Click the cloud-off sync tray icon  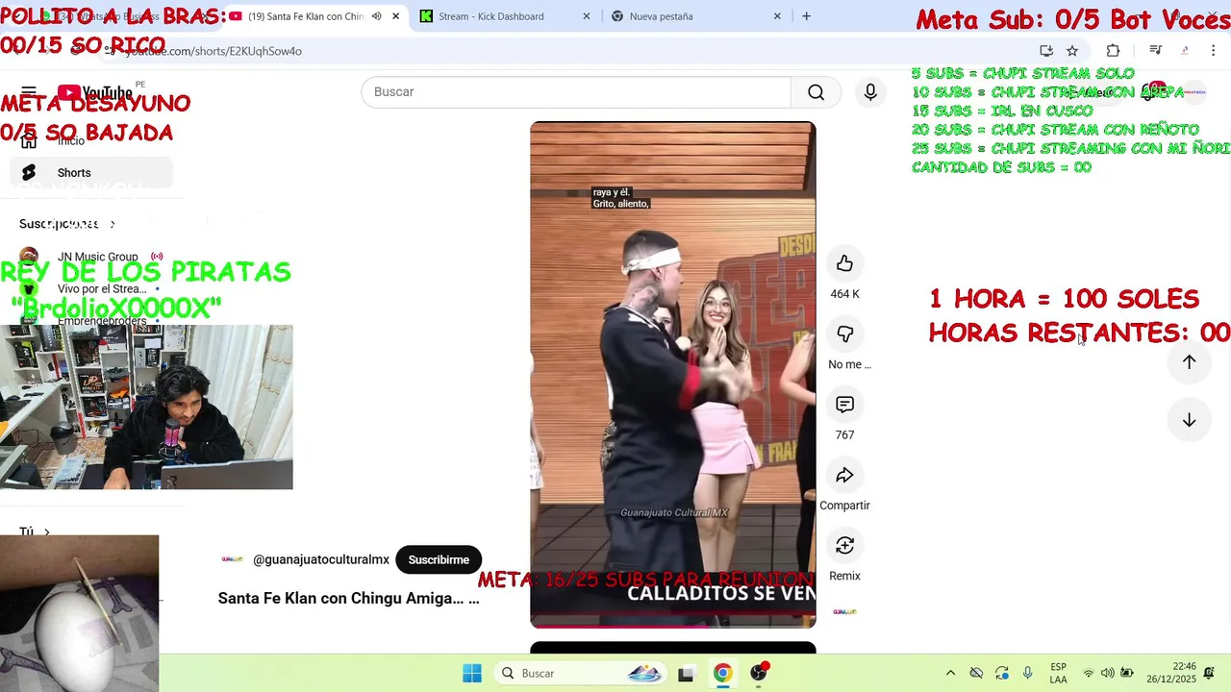[976, 673]
